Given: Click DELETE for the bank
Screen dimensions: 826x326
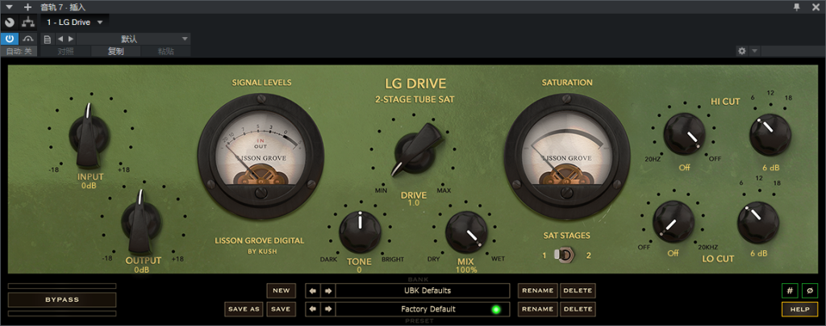Looking at the screenshot, I should pyautogui.click(x=578, y=290).
